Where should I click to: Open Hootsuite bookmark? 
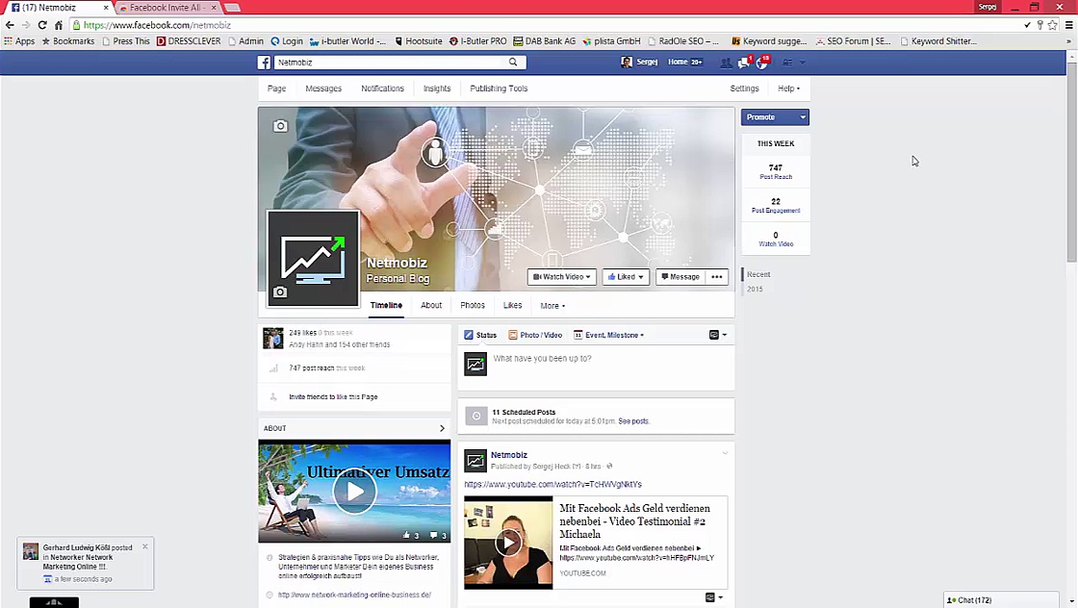pyautogui.click(x=418, y=41)
